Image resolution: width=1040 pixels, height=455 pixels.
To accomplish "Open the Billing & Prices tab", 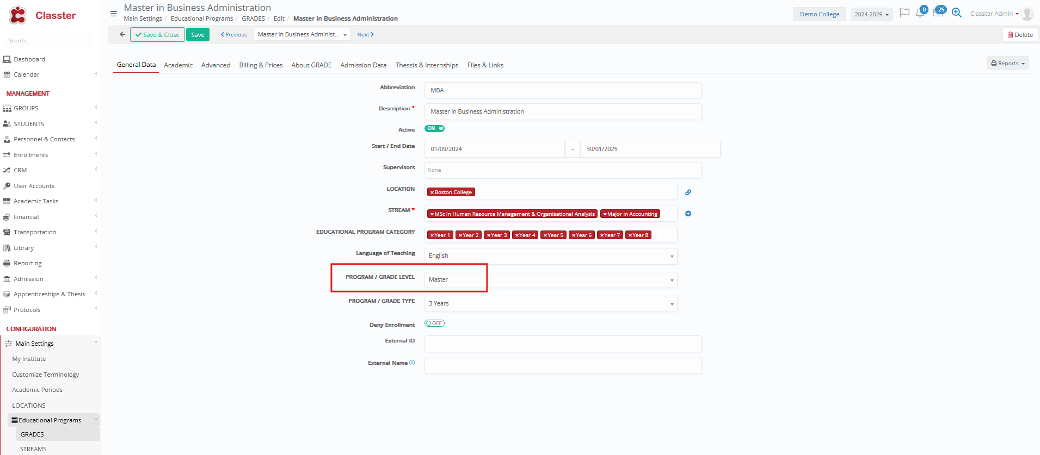I will (261, 65).
